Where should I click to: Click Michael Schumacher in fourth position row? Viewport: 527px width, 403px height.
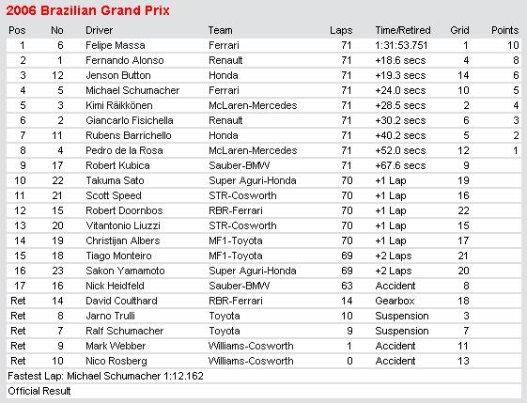pos(132,90)
